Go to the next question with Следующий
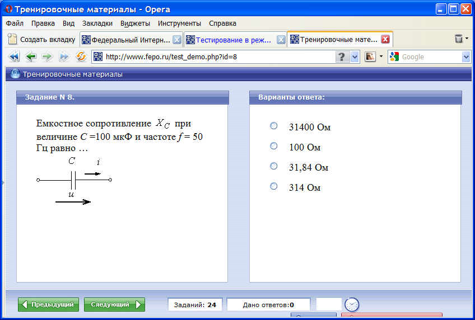Image resolution: width=475 pixels, height=320 pixels. click(x=114, y=304)
